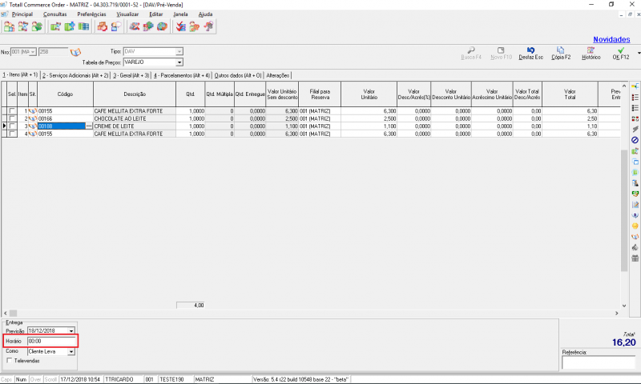The image size is (641, 384).
Task: Open the Tabela de Preços dropdown
Action: 179,61
